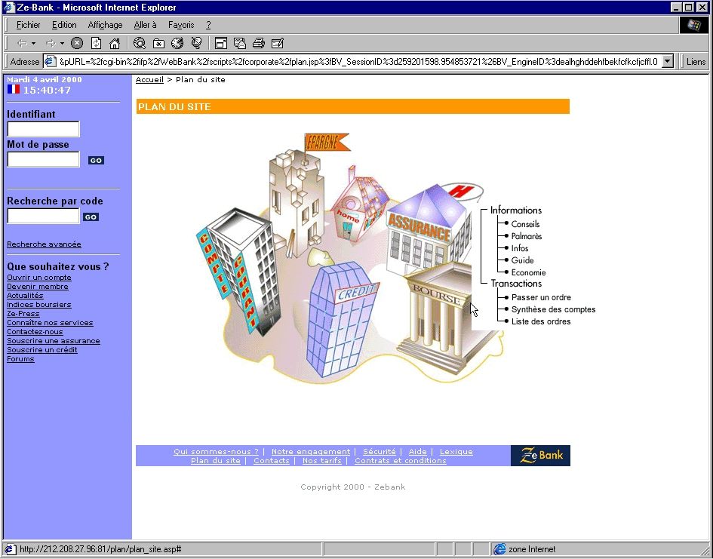Open the Forward history dropdown arrow

click(x=62, y=44)
